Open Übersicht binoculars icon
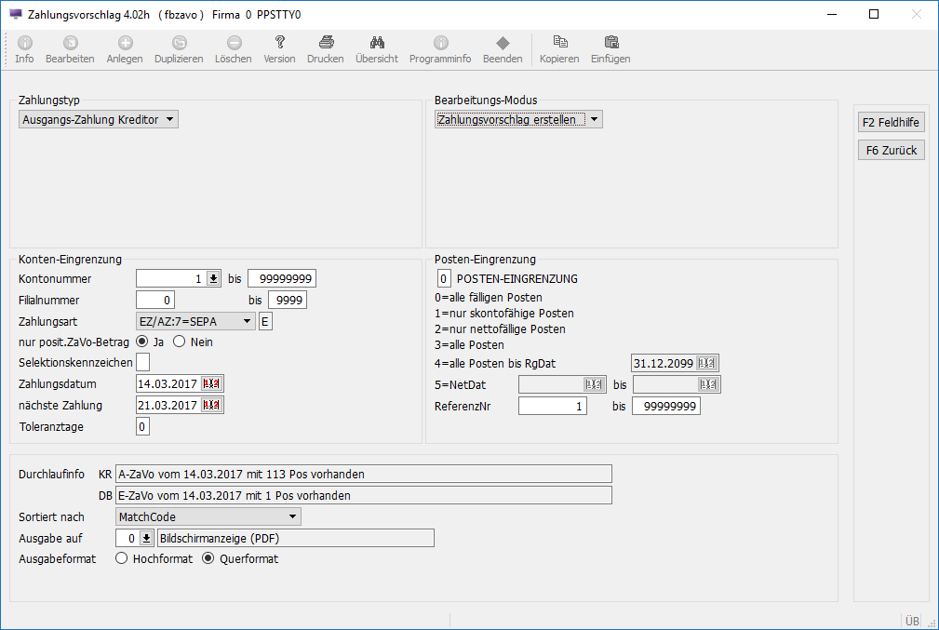This screenshot has height=630, width=939. pyautogui.click(x=377, y=43)
